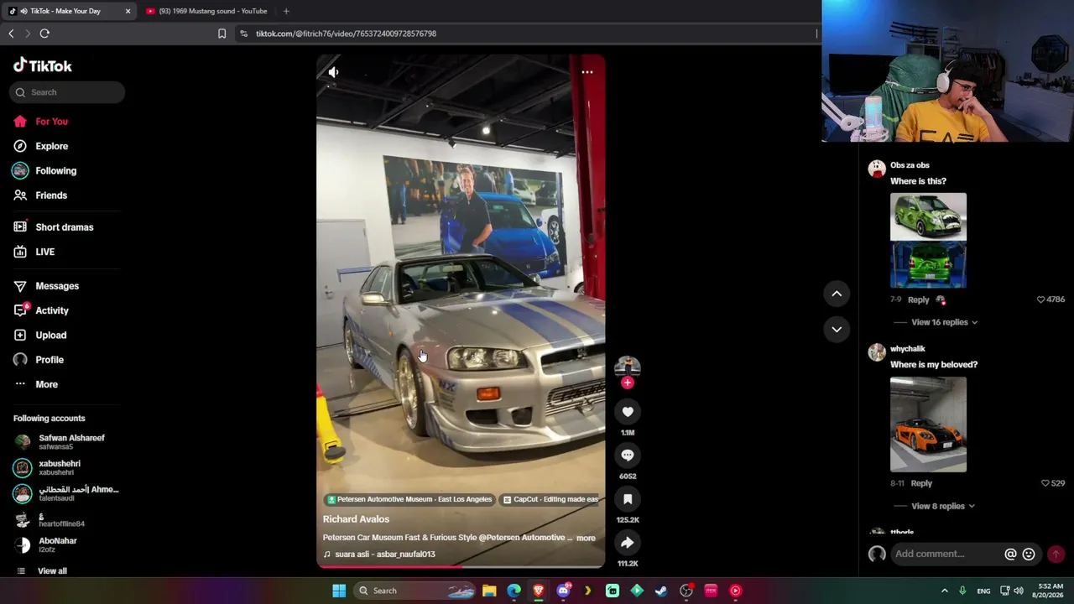
Task: Go to the previous video
Action: [837, 294]
